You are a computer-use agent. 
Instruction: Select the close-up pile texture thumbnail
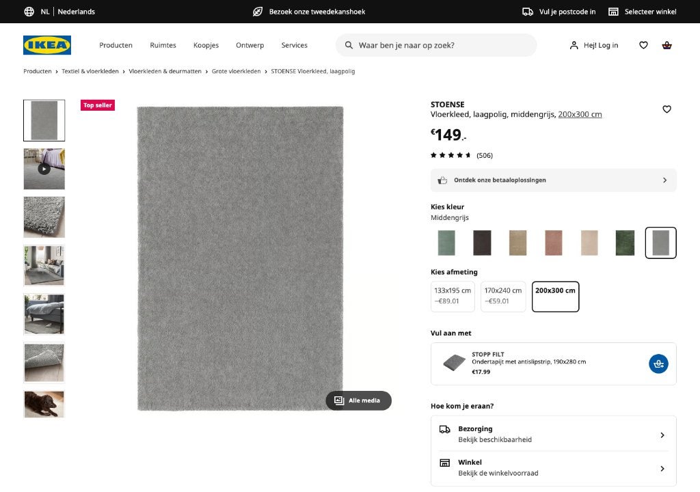click(44, 217)
